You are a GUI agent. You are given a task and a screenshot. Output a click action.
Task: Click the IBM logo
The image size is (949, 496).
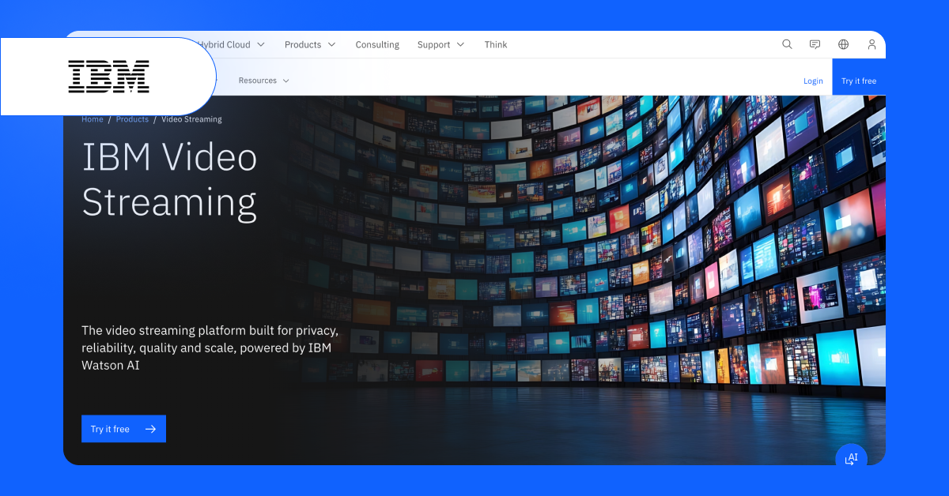[x=107, y=76]
